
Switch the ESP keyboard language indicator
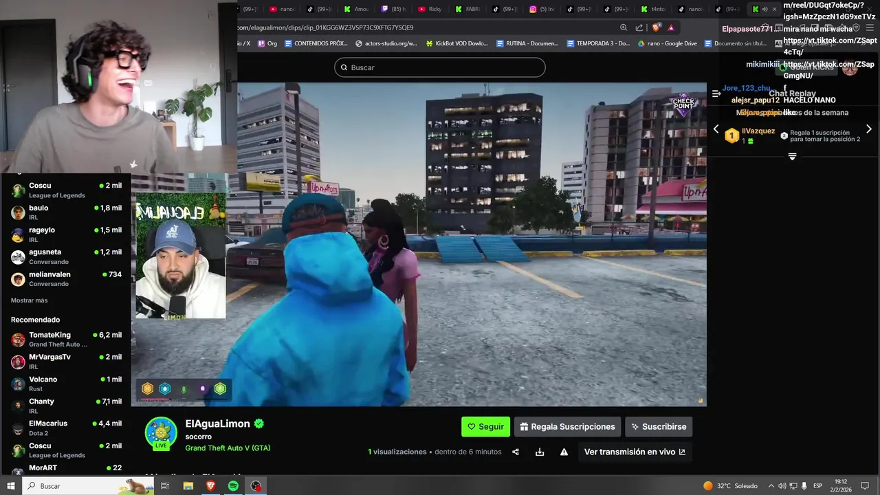817,485
